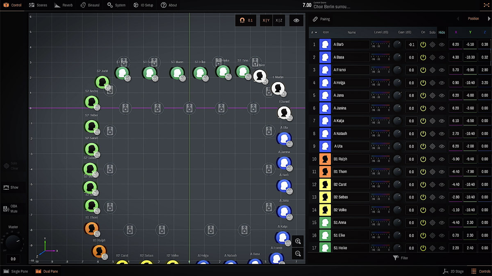Toggle the magnet snap 0.1 button
The width and height of the screenshot is (492, 276).
(246, 20)
